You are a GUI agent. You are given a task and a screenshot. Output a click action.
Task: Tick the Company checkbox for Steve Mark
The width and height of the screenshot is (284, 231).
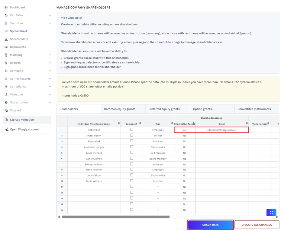pyautogui.click(x=131, y=141)
